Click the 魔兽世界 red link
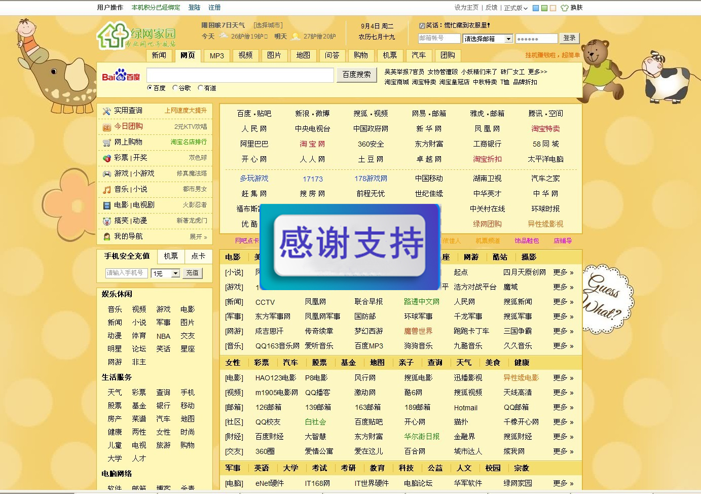The image size is (701, 494). click(418, 331)
